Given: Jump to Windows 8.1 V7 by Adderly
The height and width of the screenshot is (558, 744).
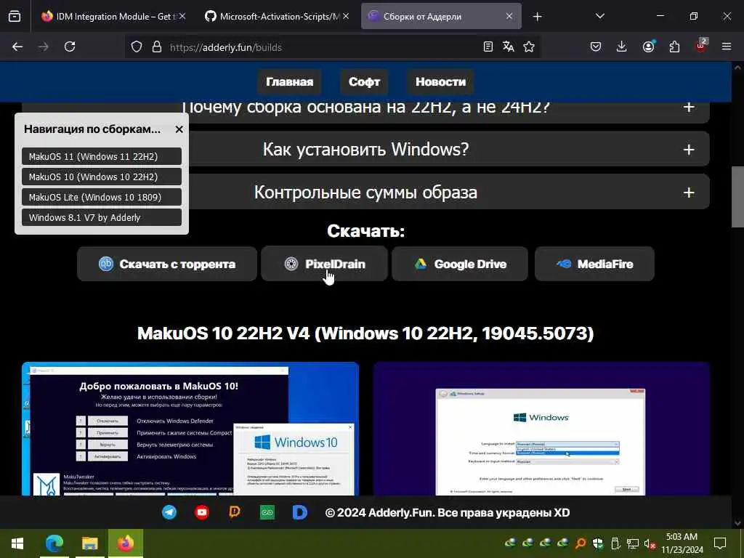Looking at the screenshot, I should (x=102, y=218).
